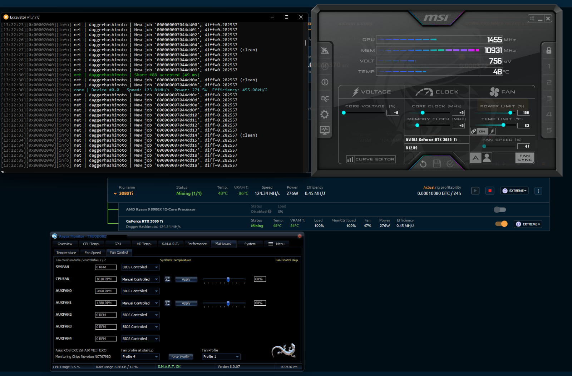
Task: Show Afterburner information panel
Action: click(x=325, y=82)
